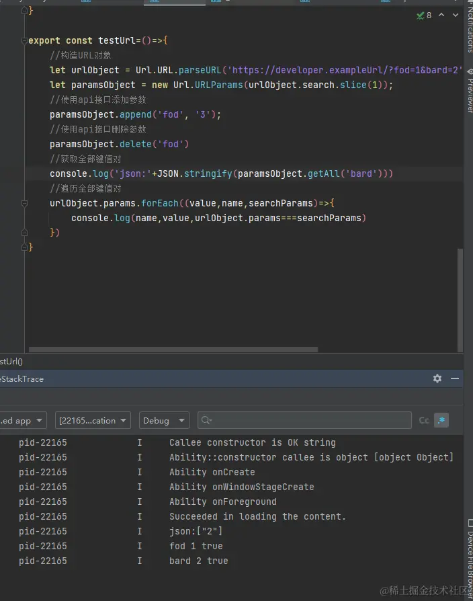Screen dimensions: 473x601
Task: Click the log search input field
Action: [304, 420]
